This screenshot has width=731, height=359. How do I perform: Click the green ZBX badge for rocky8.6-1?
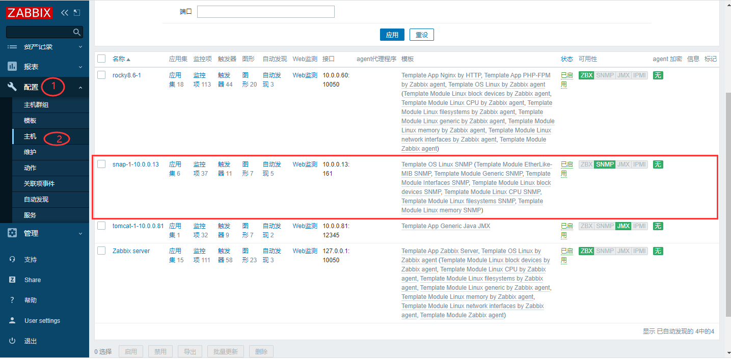pyautogui.click(x=586, y=75)
